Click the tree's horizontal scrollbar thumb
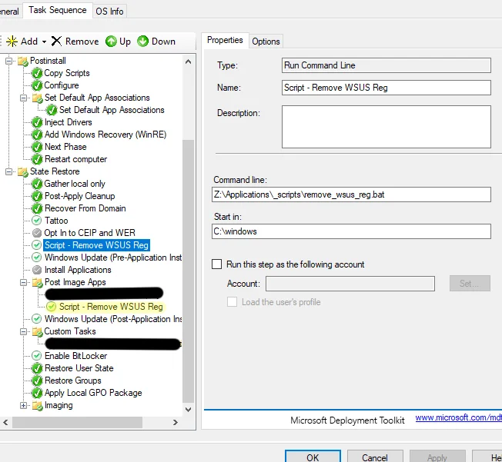 tap(77, 422)
